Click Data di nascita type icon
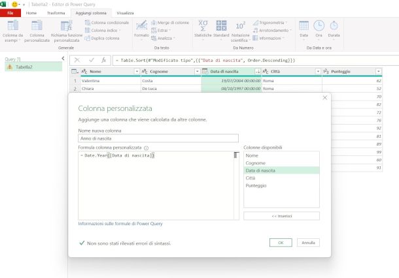The image size is (399, 278). 205,72
